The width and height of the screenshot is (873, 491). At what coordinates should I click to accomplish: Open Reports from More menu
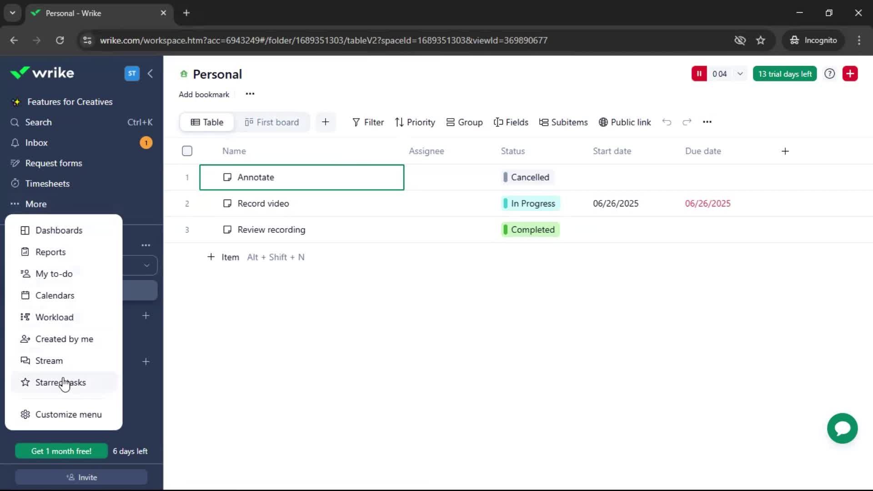(x=50, y=252)
